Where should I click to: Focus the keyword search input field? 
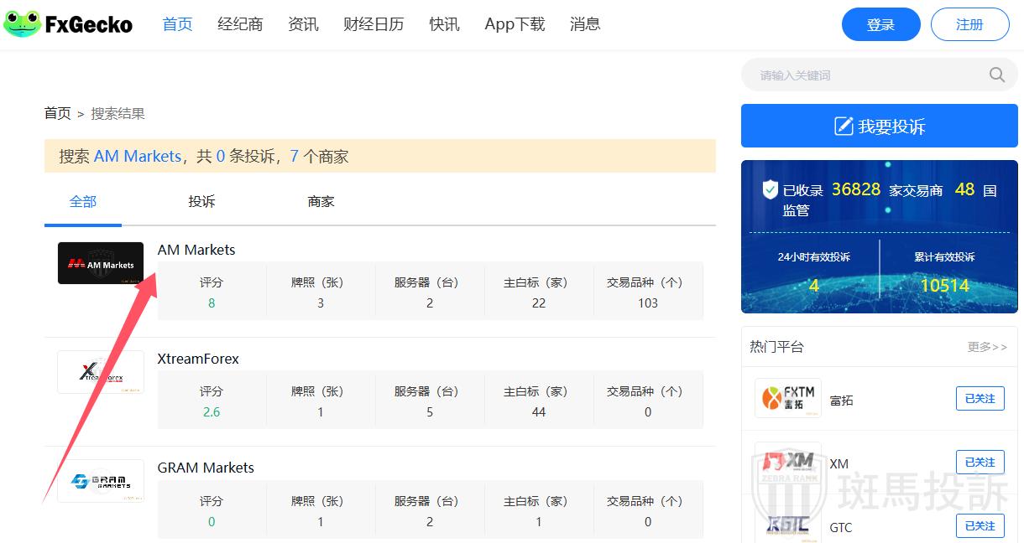pos(865,75)
